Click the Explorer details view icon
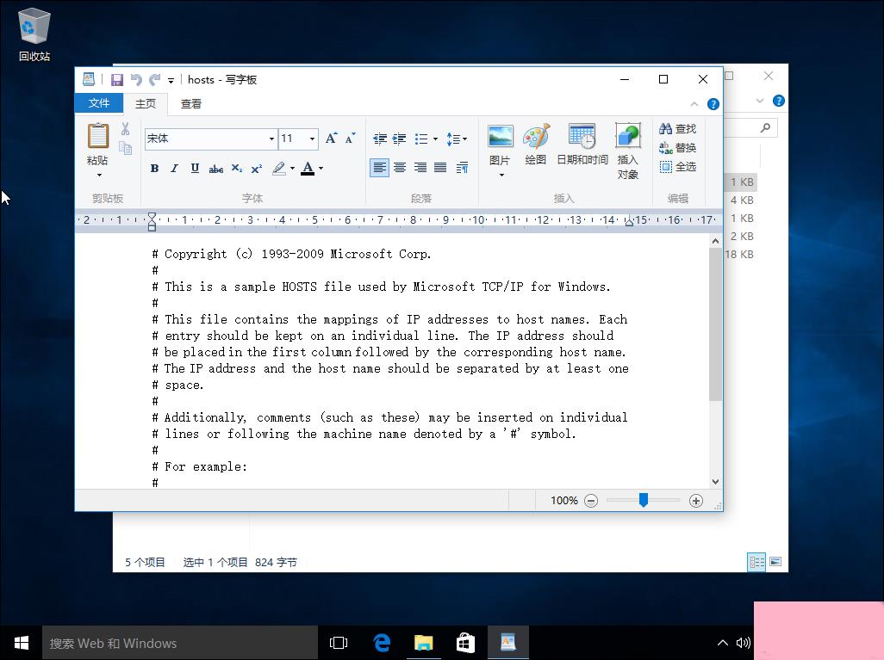The image size is (884, 660). (x=756, y=561)
